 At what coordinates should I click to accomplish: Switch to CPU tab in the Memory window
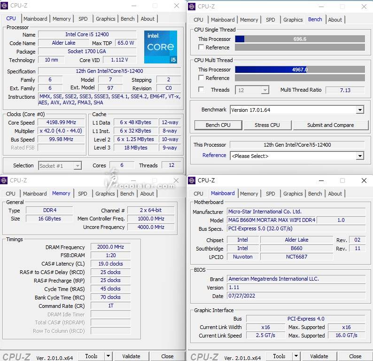tap(10, 194)
